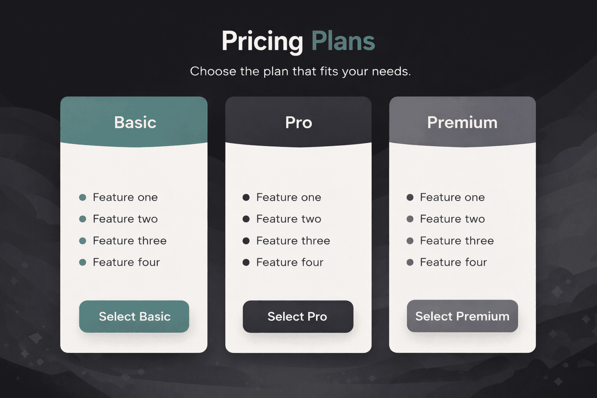Click the Basic plan card header
The height and width of the screenshot is (398, 597).
(134, 122)
